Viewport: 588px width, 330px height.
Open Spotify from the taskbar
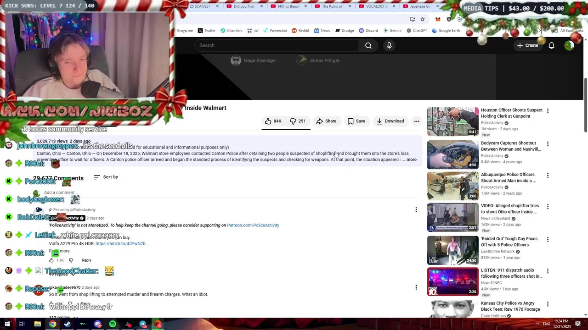(113, 324)
